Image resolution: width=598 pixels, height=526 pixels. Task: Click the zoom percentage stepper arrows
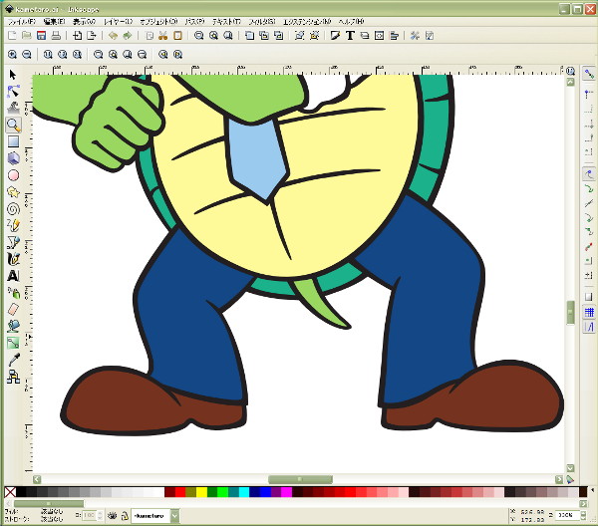(583, 515)
